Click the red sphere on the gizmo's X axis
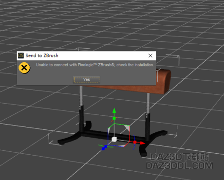Viewport: 224px width, 180px height. 135,142
